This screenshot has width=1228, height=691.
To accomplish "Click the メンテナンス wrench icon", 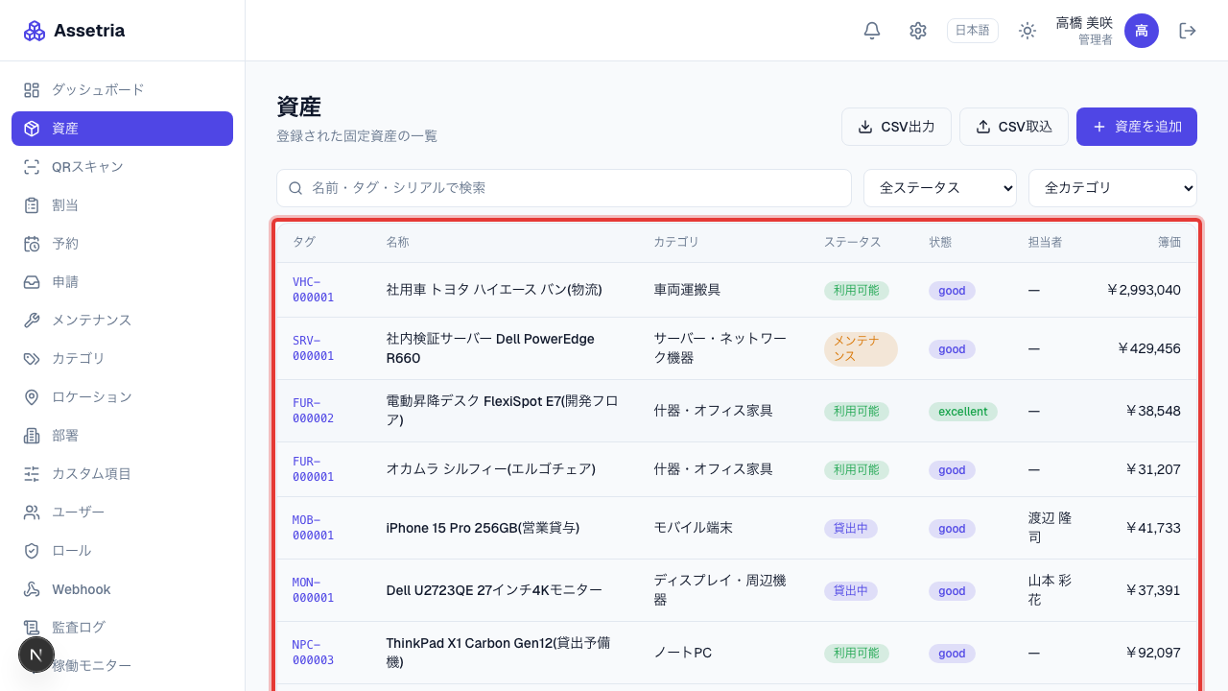I will click(x=32, y=321).
